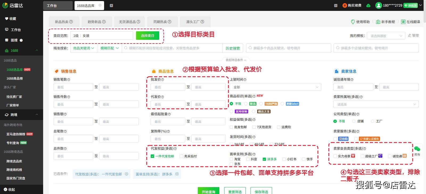The height and width of the screenshot is (194, 426).
Task: Switch to the 工作台 top tab
Action: [x=58, y=6]
